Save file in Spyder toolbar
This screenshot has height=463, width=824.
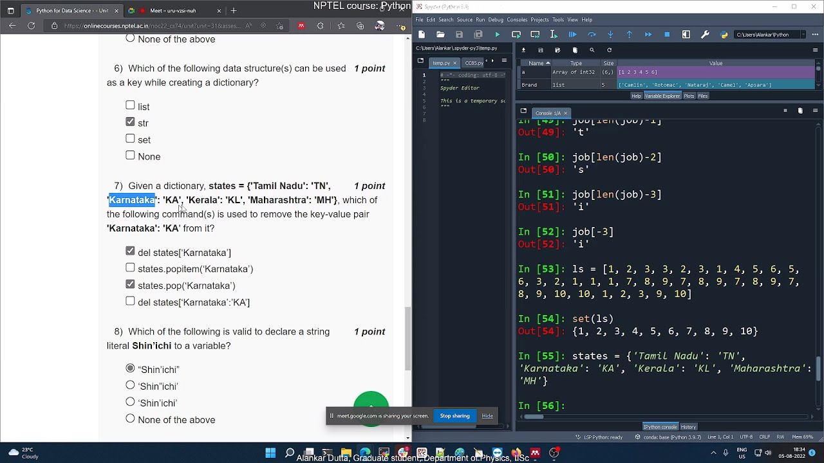459,35
